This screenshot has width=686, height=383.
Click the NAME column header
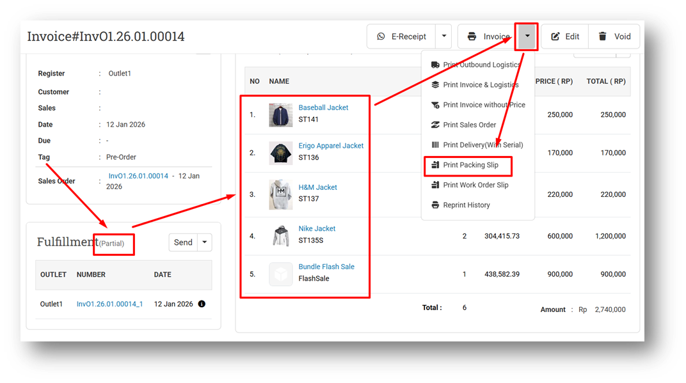[279, 81]
